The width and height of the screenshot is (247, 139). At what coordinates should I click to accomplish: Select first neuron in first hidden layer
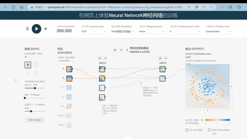102,69
